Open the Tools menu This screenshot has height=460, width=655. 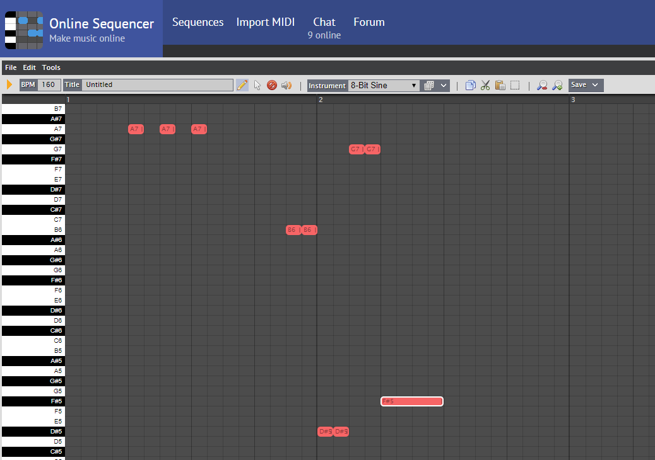[x=51, y=67]
